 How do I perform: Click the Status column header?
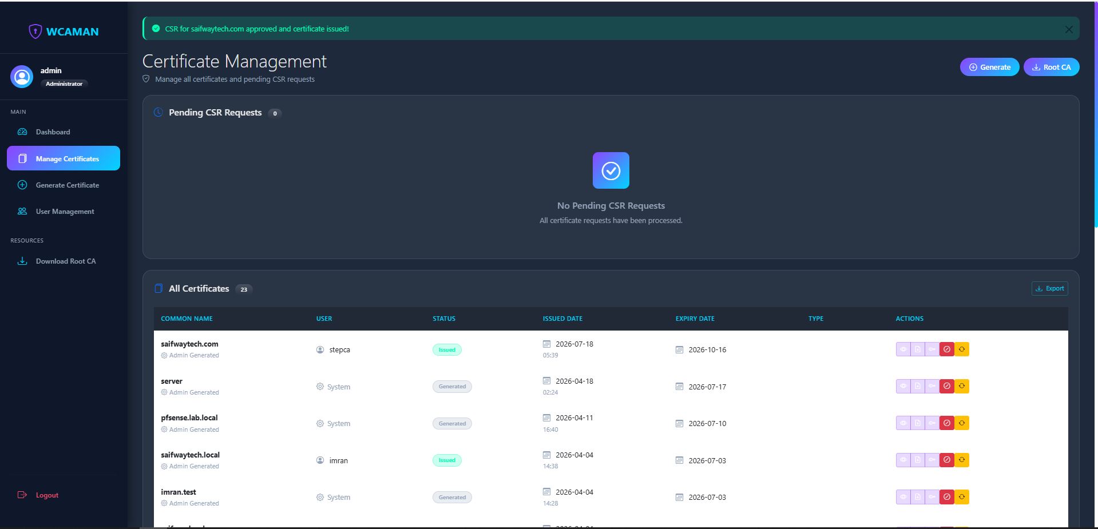[444, 319]
